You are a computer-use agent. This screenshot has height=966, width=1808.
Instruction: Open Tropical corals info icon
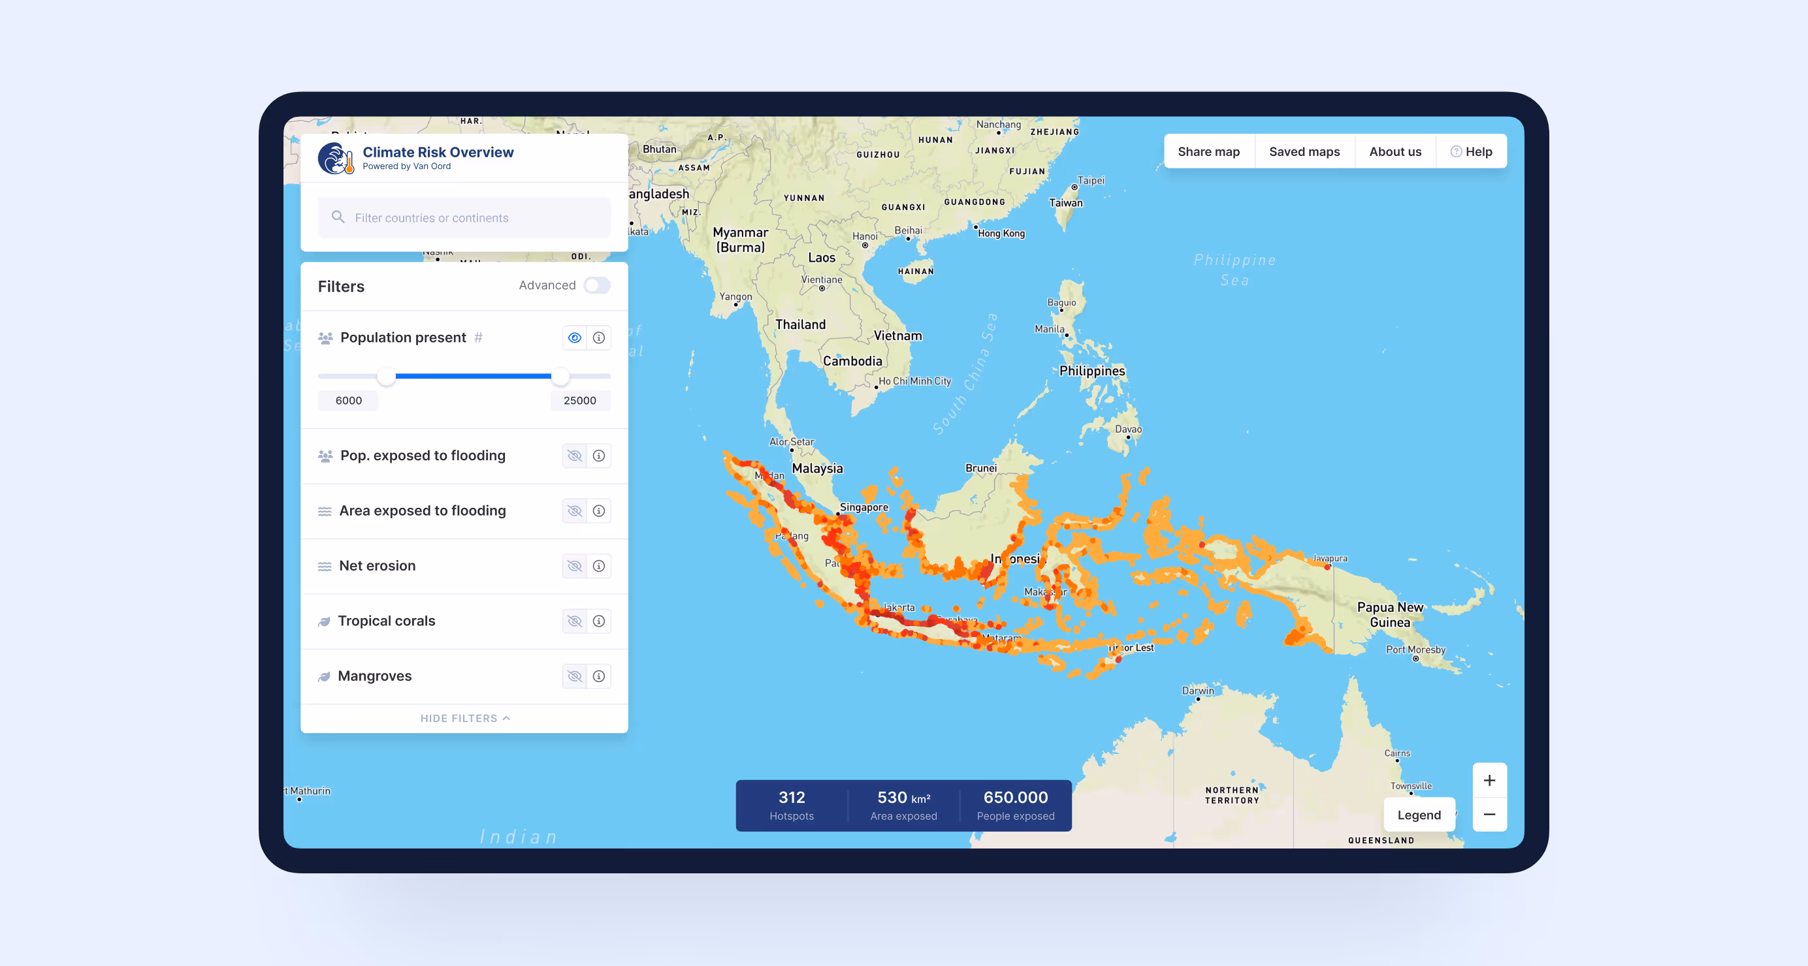[x=598, y=621]
